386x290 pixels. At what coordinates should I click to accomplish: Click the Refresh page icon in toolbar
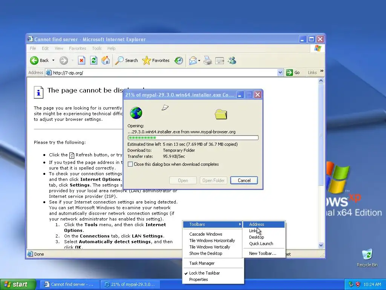(93, 60)
